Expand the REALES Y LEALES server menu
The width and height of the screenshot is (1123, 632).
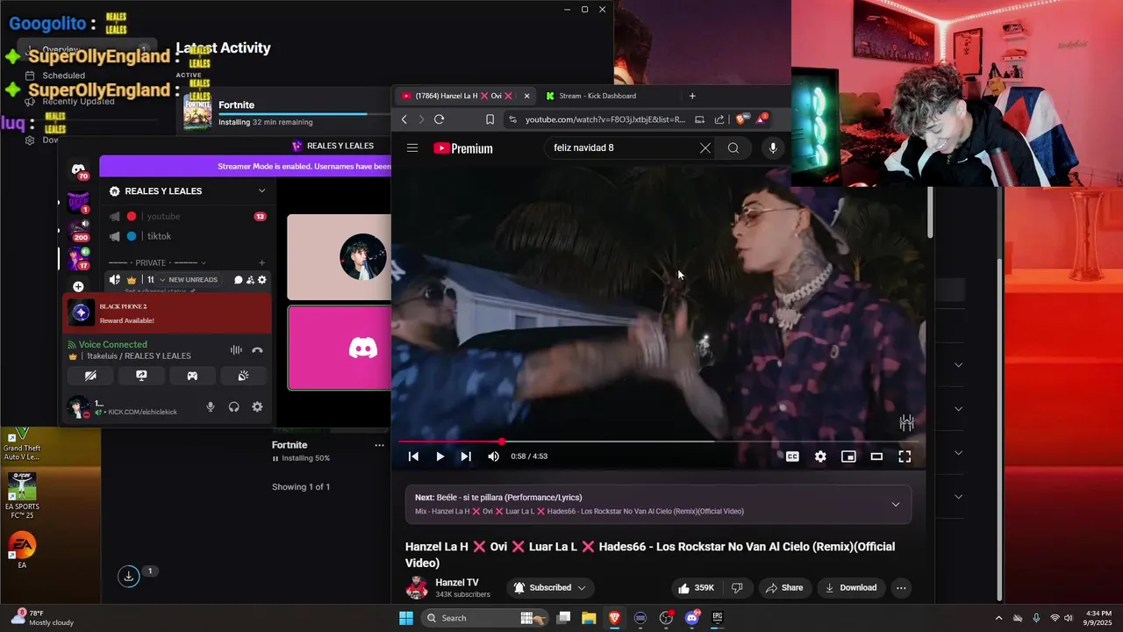pos(261,191)
